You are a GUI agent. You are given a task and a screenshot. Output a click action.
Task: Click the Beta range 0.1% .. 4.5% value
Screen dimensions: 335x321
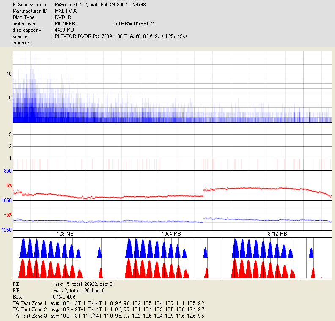tap(64, 297)
